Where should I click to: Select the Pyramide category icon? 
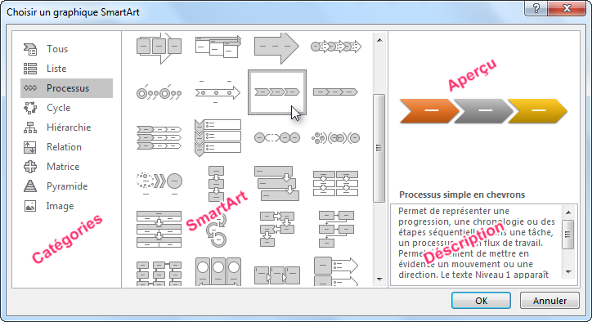[30, 186]
